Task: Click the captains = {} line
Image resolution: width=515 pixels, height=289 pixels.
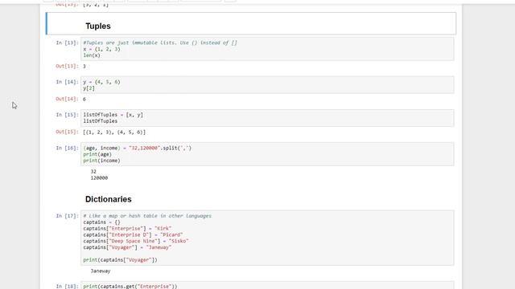Action: click(x=102, y=222)
